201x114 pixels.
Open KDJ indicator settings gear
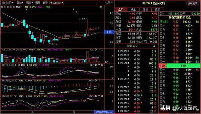click(x=95, y=65)
